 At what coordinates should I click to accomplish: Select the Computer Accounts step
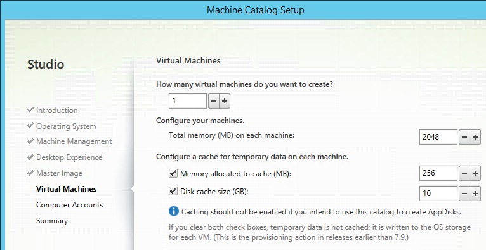69,205
